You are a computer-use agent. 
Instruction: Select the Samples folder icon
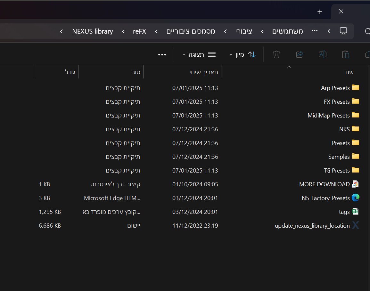point(355,156)
